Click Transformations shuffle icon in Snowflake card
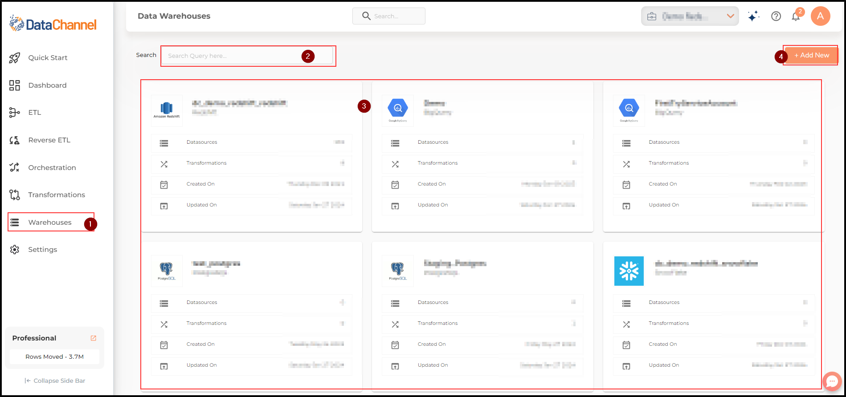 click(x=626, y=324)
